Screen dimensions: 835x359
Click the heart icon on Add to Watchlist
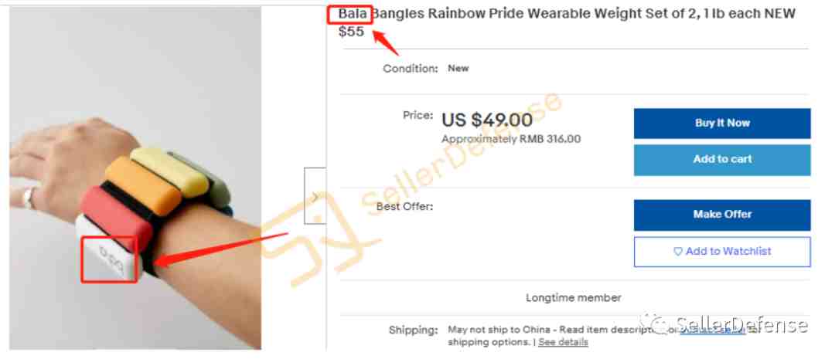pos(678,252)
